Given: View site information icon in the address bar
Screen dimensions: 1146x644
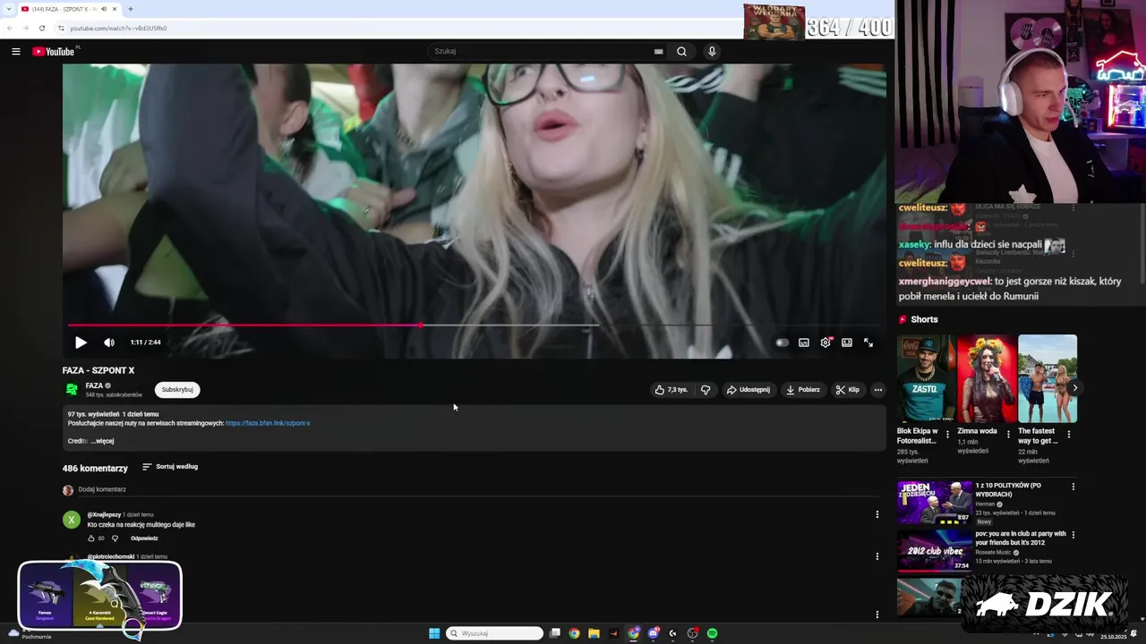Looking at the screenshot, I should [61, 28].
